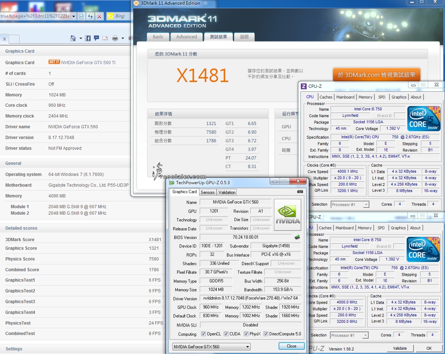Click the browser Home icon
The image size is (445, 354).
[x=73, y=38]
